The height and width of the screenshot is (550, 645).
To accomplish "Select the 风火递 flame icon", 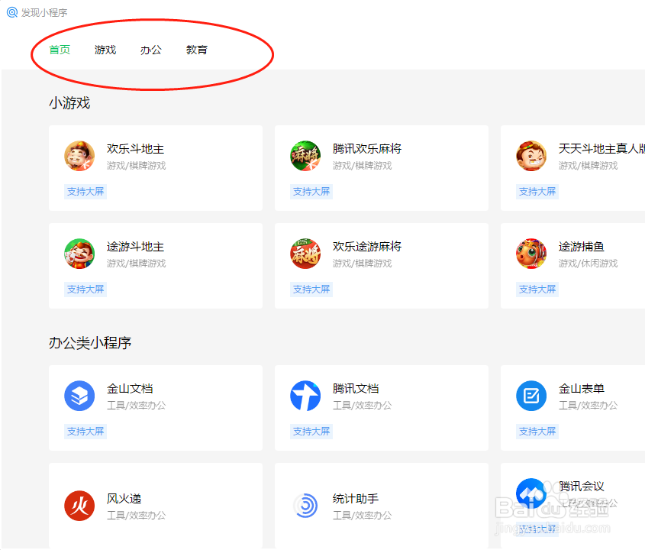I will 79,506.
